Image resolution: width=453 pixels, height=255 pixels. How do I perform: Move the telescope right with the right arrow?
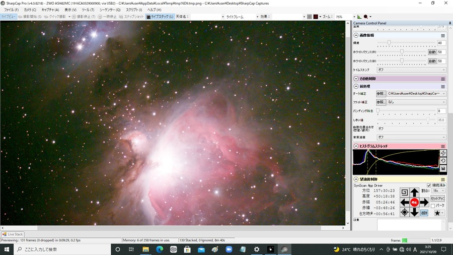tap(424, 203)
